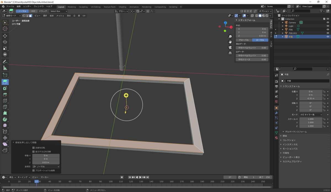Click the pan view hand icon
The image size is (331, 192).
(x=230, y=42)
